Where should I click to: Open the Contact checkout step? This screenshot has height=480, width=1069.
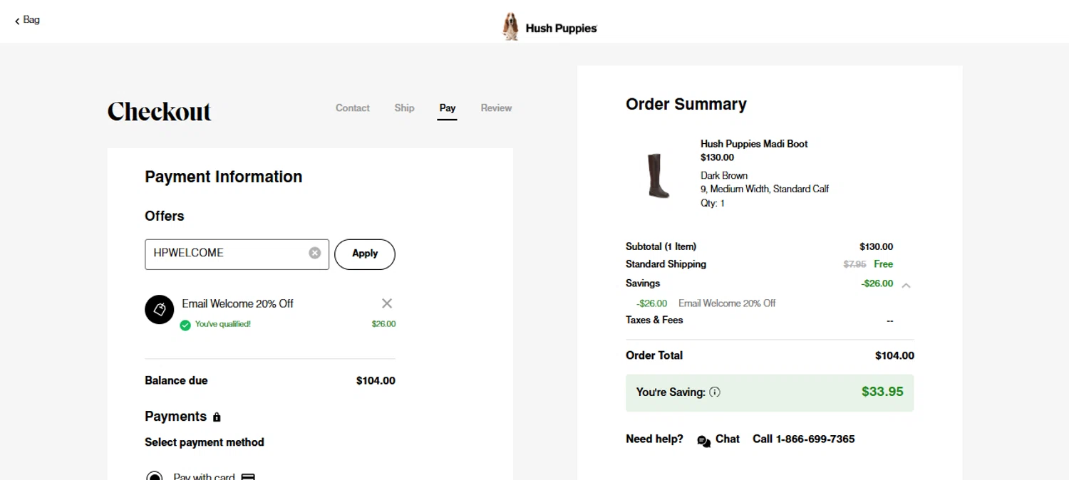[353, 108]
